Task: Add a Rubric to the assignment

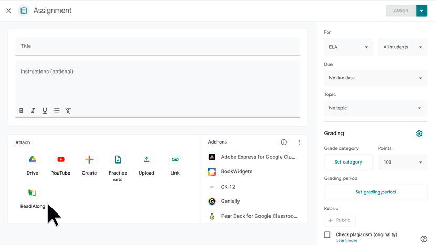Action: [339, 220]
